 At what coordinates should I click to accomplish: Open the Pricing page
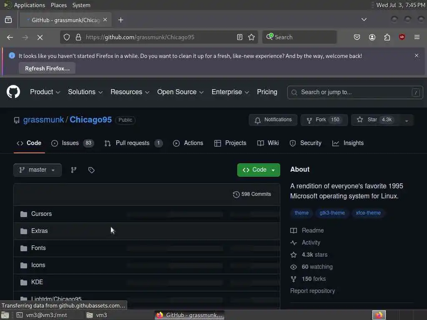(x=267, y=92)
